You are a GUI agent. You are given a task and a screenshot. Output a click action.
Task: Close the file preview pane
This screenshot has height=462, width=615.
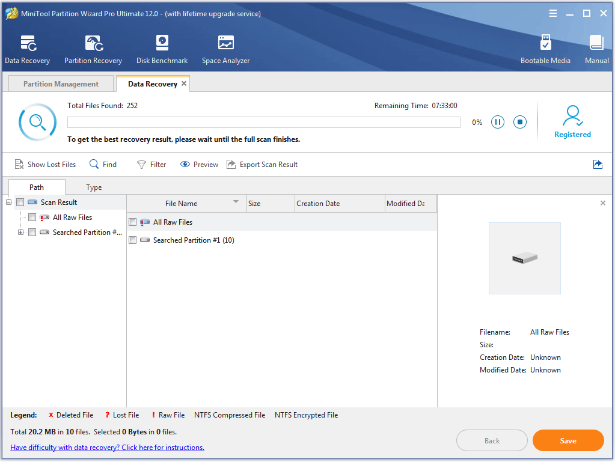click(602, 203)
